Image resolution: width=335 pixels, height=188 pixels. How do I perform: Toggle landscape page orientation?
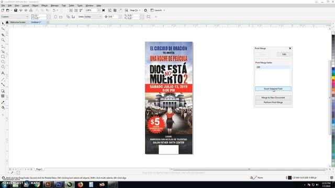click(x=61, y=17)
